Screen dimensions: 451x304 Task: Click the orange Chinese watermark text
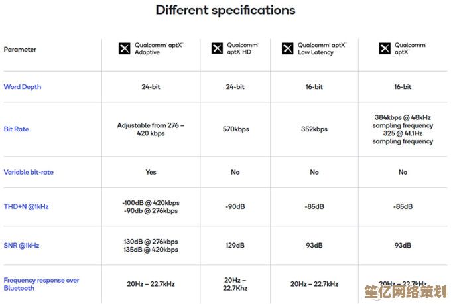405,292
